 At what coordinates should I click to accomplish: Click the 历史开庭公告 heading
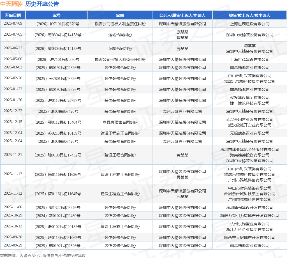(42, 4)
